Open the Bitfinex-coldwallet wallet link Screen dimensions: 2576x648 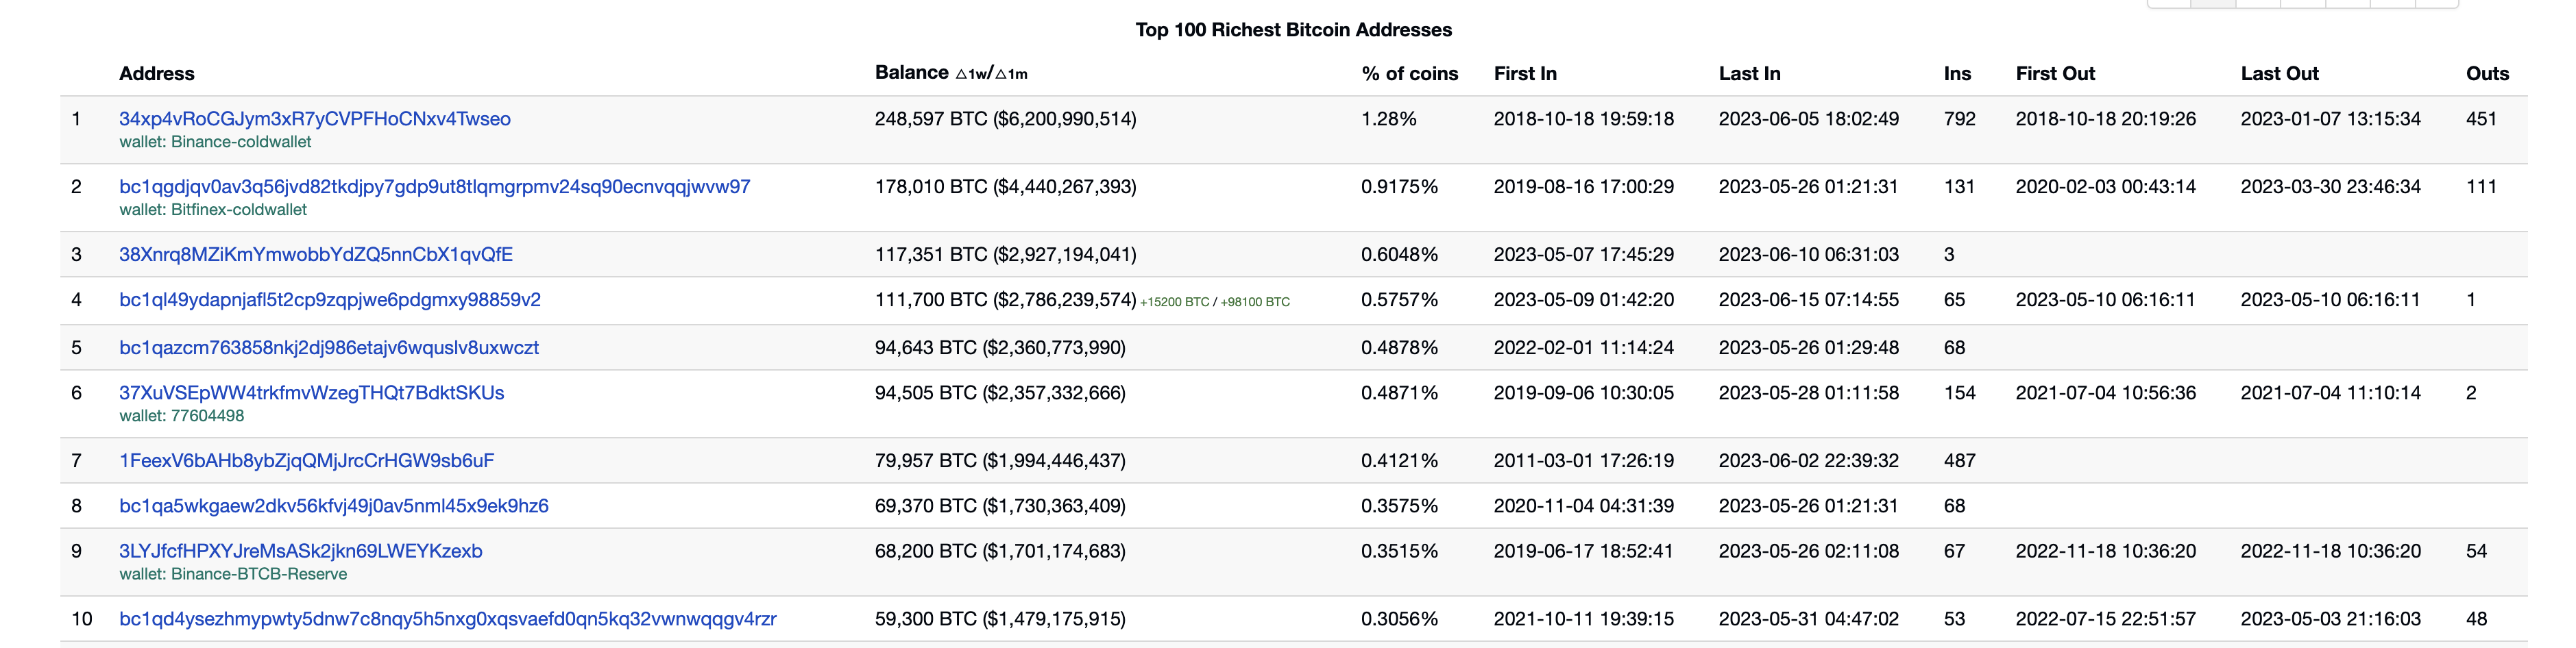[213, 210]
